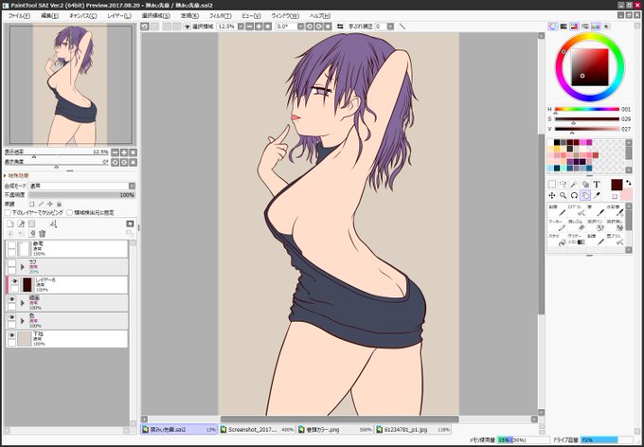The height and width of the screenshot is (447, 644).
Task: Expand the 色 layer folder
Action: click(x=23, y=321)
